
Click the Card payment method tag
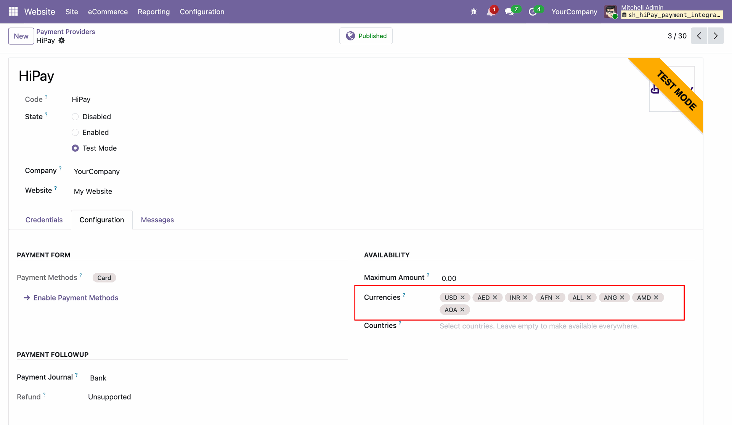[x=104, y=278]
